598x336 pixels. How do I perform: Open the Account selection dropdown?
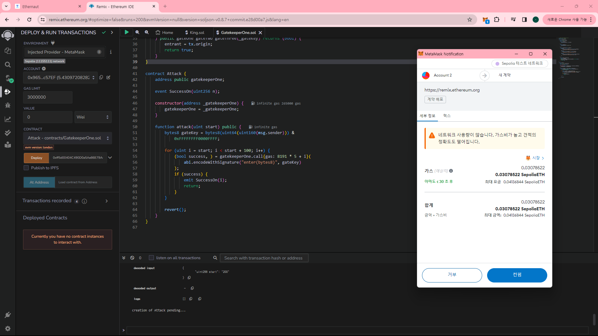[60, 77]
